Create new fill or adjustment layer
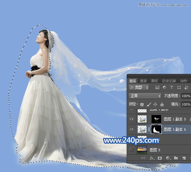Image resolution: width=191 pixels, height=172 pixels. tap(168, 158)
